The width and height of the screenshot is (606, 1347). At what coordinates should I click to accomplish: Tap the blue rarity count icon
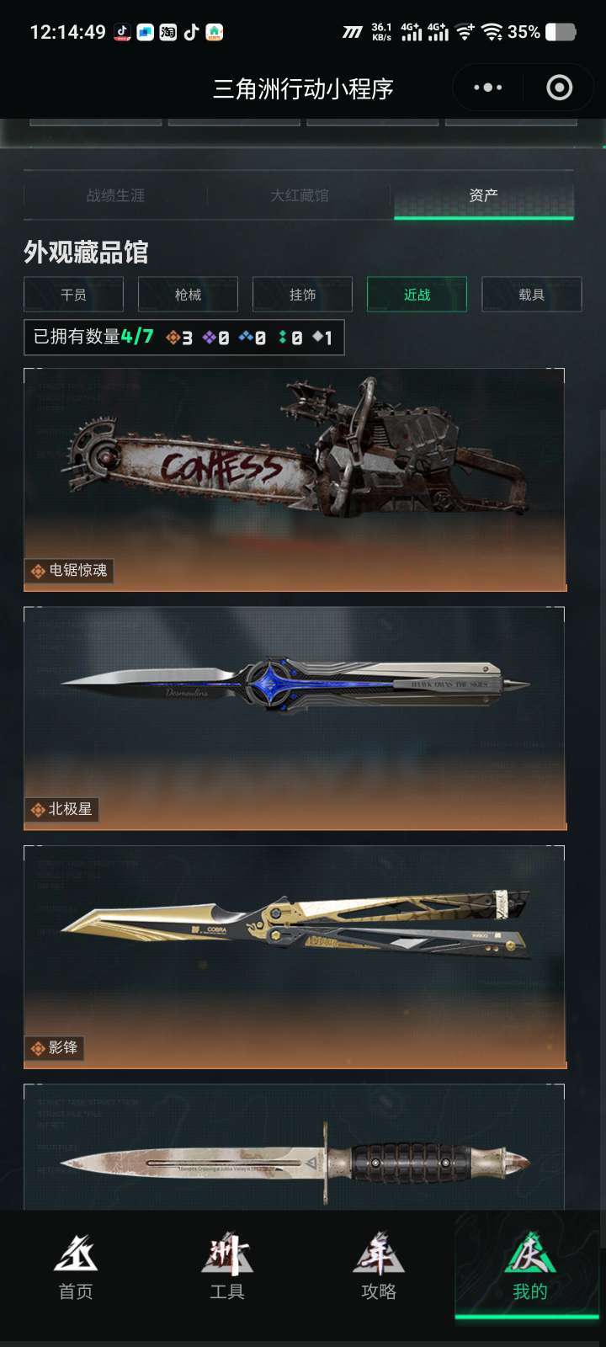pos(246,338)
